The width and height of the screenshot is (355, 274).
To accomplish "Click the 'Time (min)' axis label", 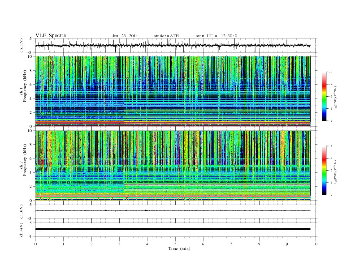I will pos(179,248).
